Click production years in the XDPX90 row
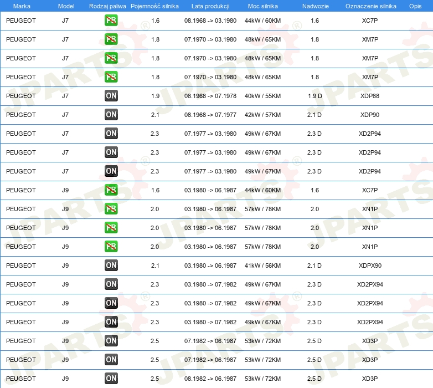The width and height of the screenshot is (433, 388). 210,266
